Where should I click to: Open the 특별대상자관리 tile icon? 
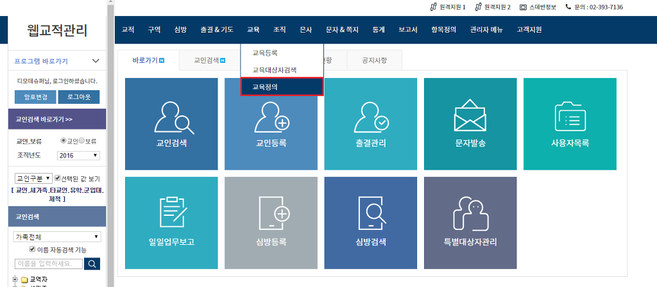click(x=470, y=214)
